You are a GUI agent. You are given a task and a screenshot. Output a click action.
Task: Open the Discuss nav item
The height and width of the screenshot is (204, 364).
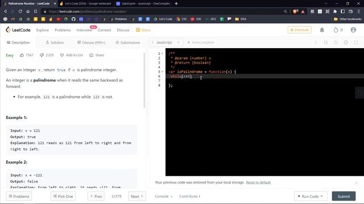(x=123, y=30)
